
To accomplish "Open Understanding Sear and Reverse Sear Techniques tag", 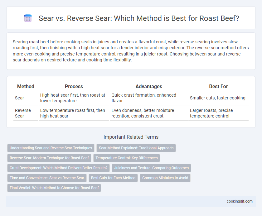I will (x=51, y=148).
